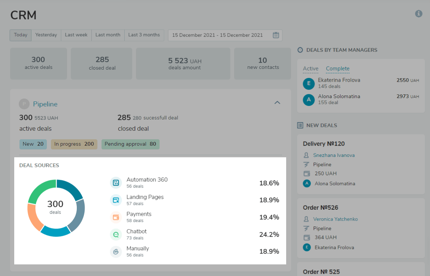This screenshot has height=276, width=430.
Task: Select the Landing Pages source icon
Action: (x=116, y=200)
